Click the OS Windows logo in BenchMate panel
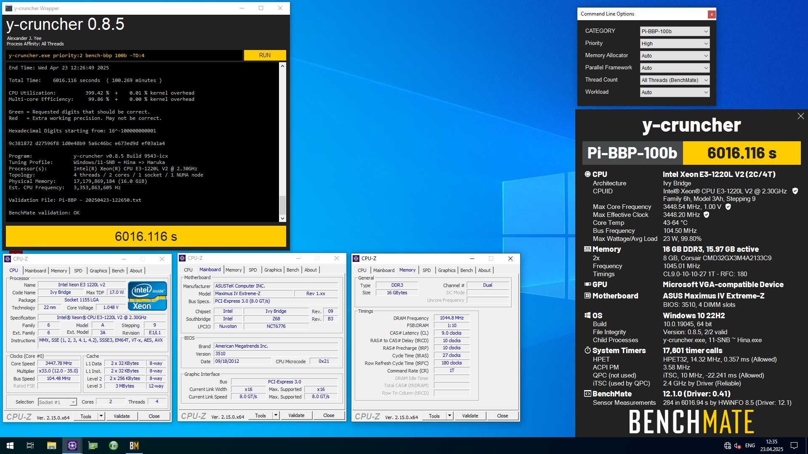The image size is (808, 454). [x=587, y=315]
